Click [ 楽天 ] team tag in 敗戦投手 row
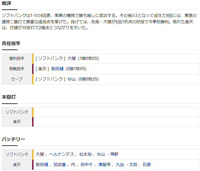This screenshot has width=200, height=171. [42, 69]
